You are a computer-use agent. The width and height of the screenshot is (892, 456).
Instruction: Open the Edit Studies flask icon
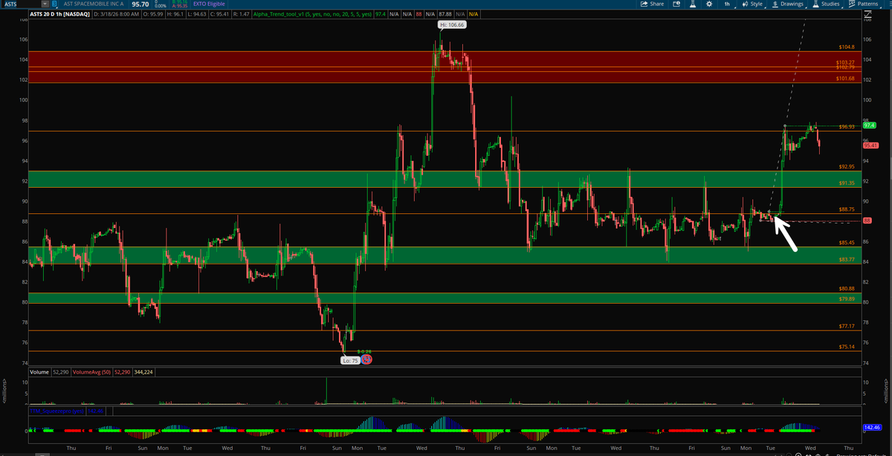(x=691, y=4)
